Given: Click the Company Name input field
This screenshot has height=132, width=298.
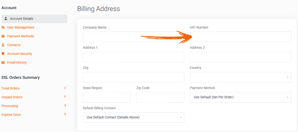Looking at the screenshot, I should point(133,37).
